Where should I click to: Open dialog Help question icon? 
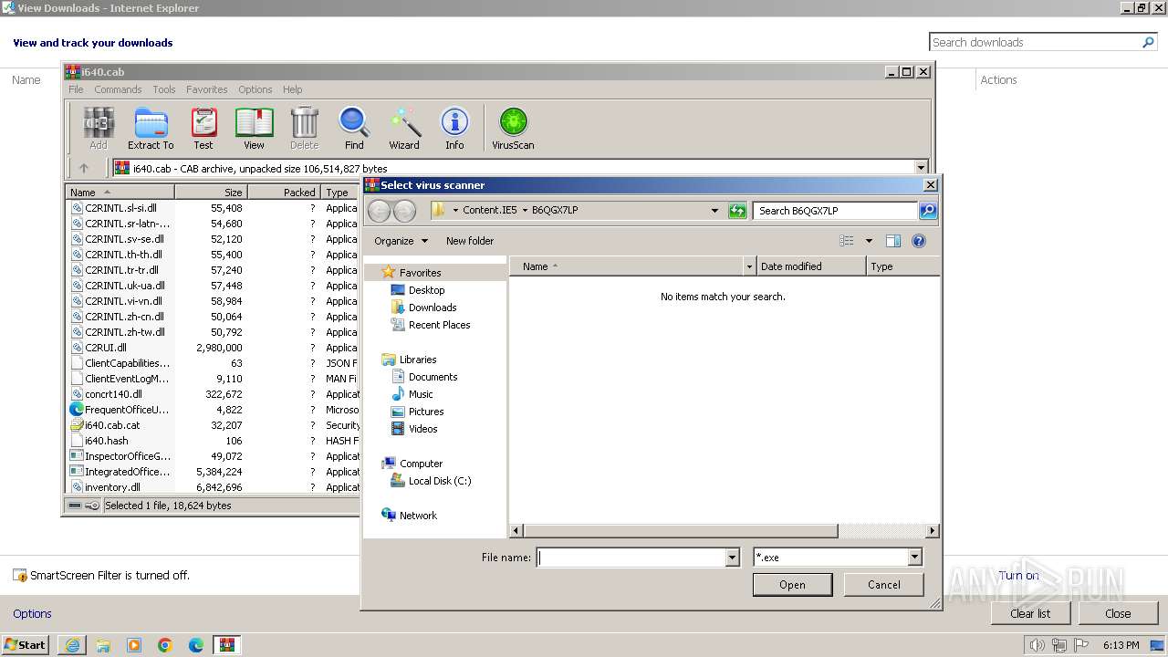[x=919, y=241]
